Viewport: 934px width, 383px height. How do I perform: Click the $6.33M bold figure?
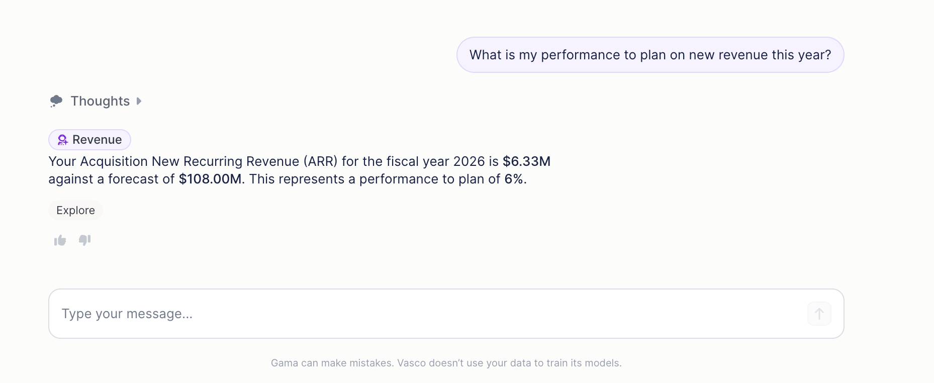tap(526, 161)
